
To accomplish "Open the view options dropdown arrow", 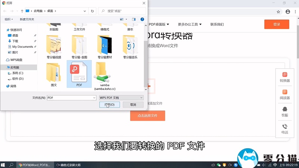I will 127,19.
